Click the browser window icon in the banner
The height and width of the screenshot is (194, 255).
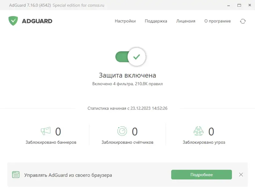[x=16, y=175]
